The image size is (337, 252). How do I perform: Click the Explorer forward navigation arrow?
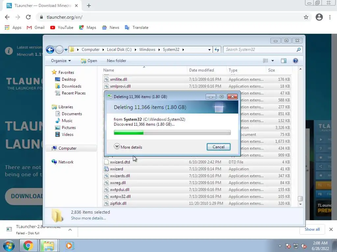click(59, 50)
